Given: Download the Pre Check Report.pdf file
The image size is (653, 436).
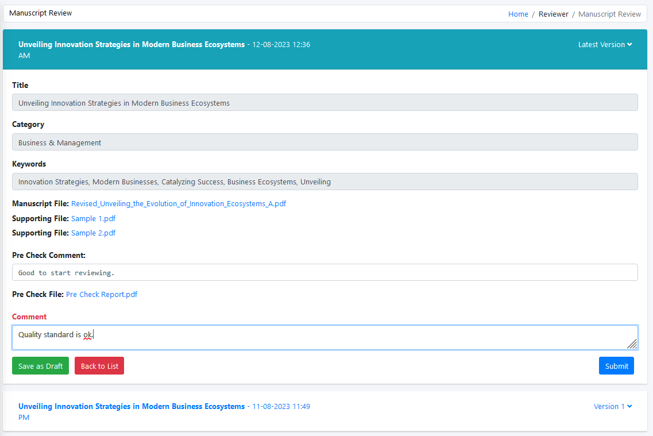Looking at the screenshot, I should pyautogui.click(x=101, y=294).
